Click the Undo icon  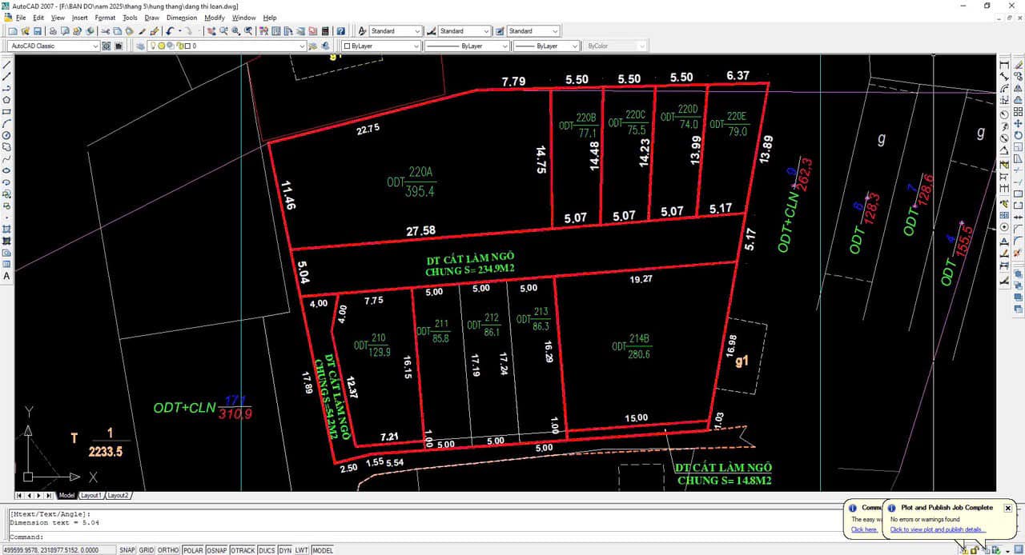click(x=169, y=30)
